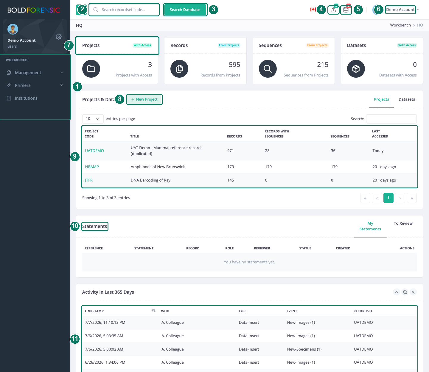Expand the Primers menu chevron

[62, 85]
